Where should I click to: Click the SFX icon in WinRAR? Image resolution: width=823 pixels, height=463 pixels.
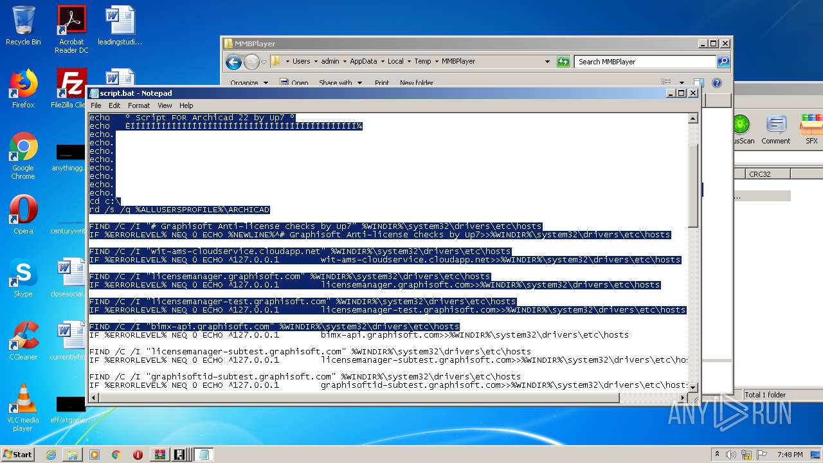pos(811,129)
